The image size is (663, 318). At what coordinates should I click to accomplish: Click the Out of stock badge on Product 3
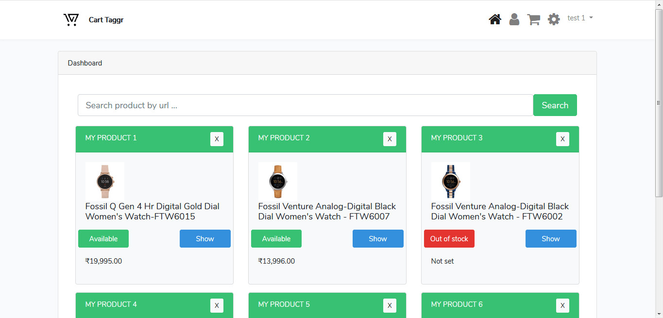pos(449,238)
